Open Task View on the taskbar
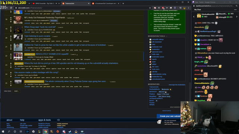The height and width of the screenshot is (134, 239). 21,131
